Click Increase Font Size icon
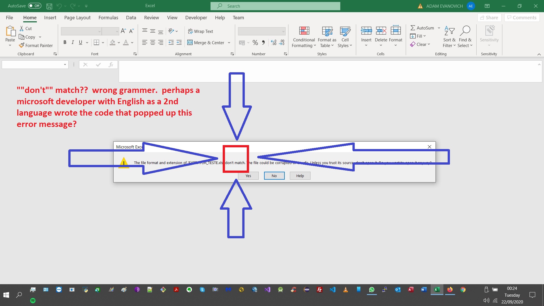 click(x=123, y=31)
